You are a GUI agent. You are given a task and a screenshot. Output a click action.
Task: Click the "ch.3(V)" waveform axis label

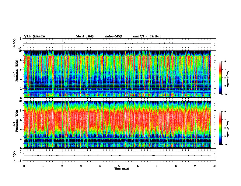(x=14, y=156)
